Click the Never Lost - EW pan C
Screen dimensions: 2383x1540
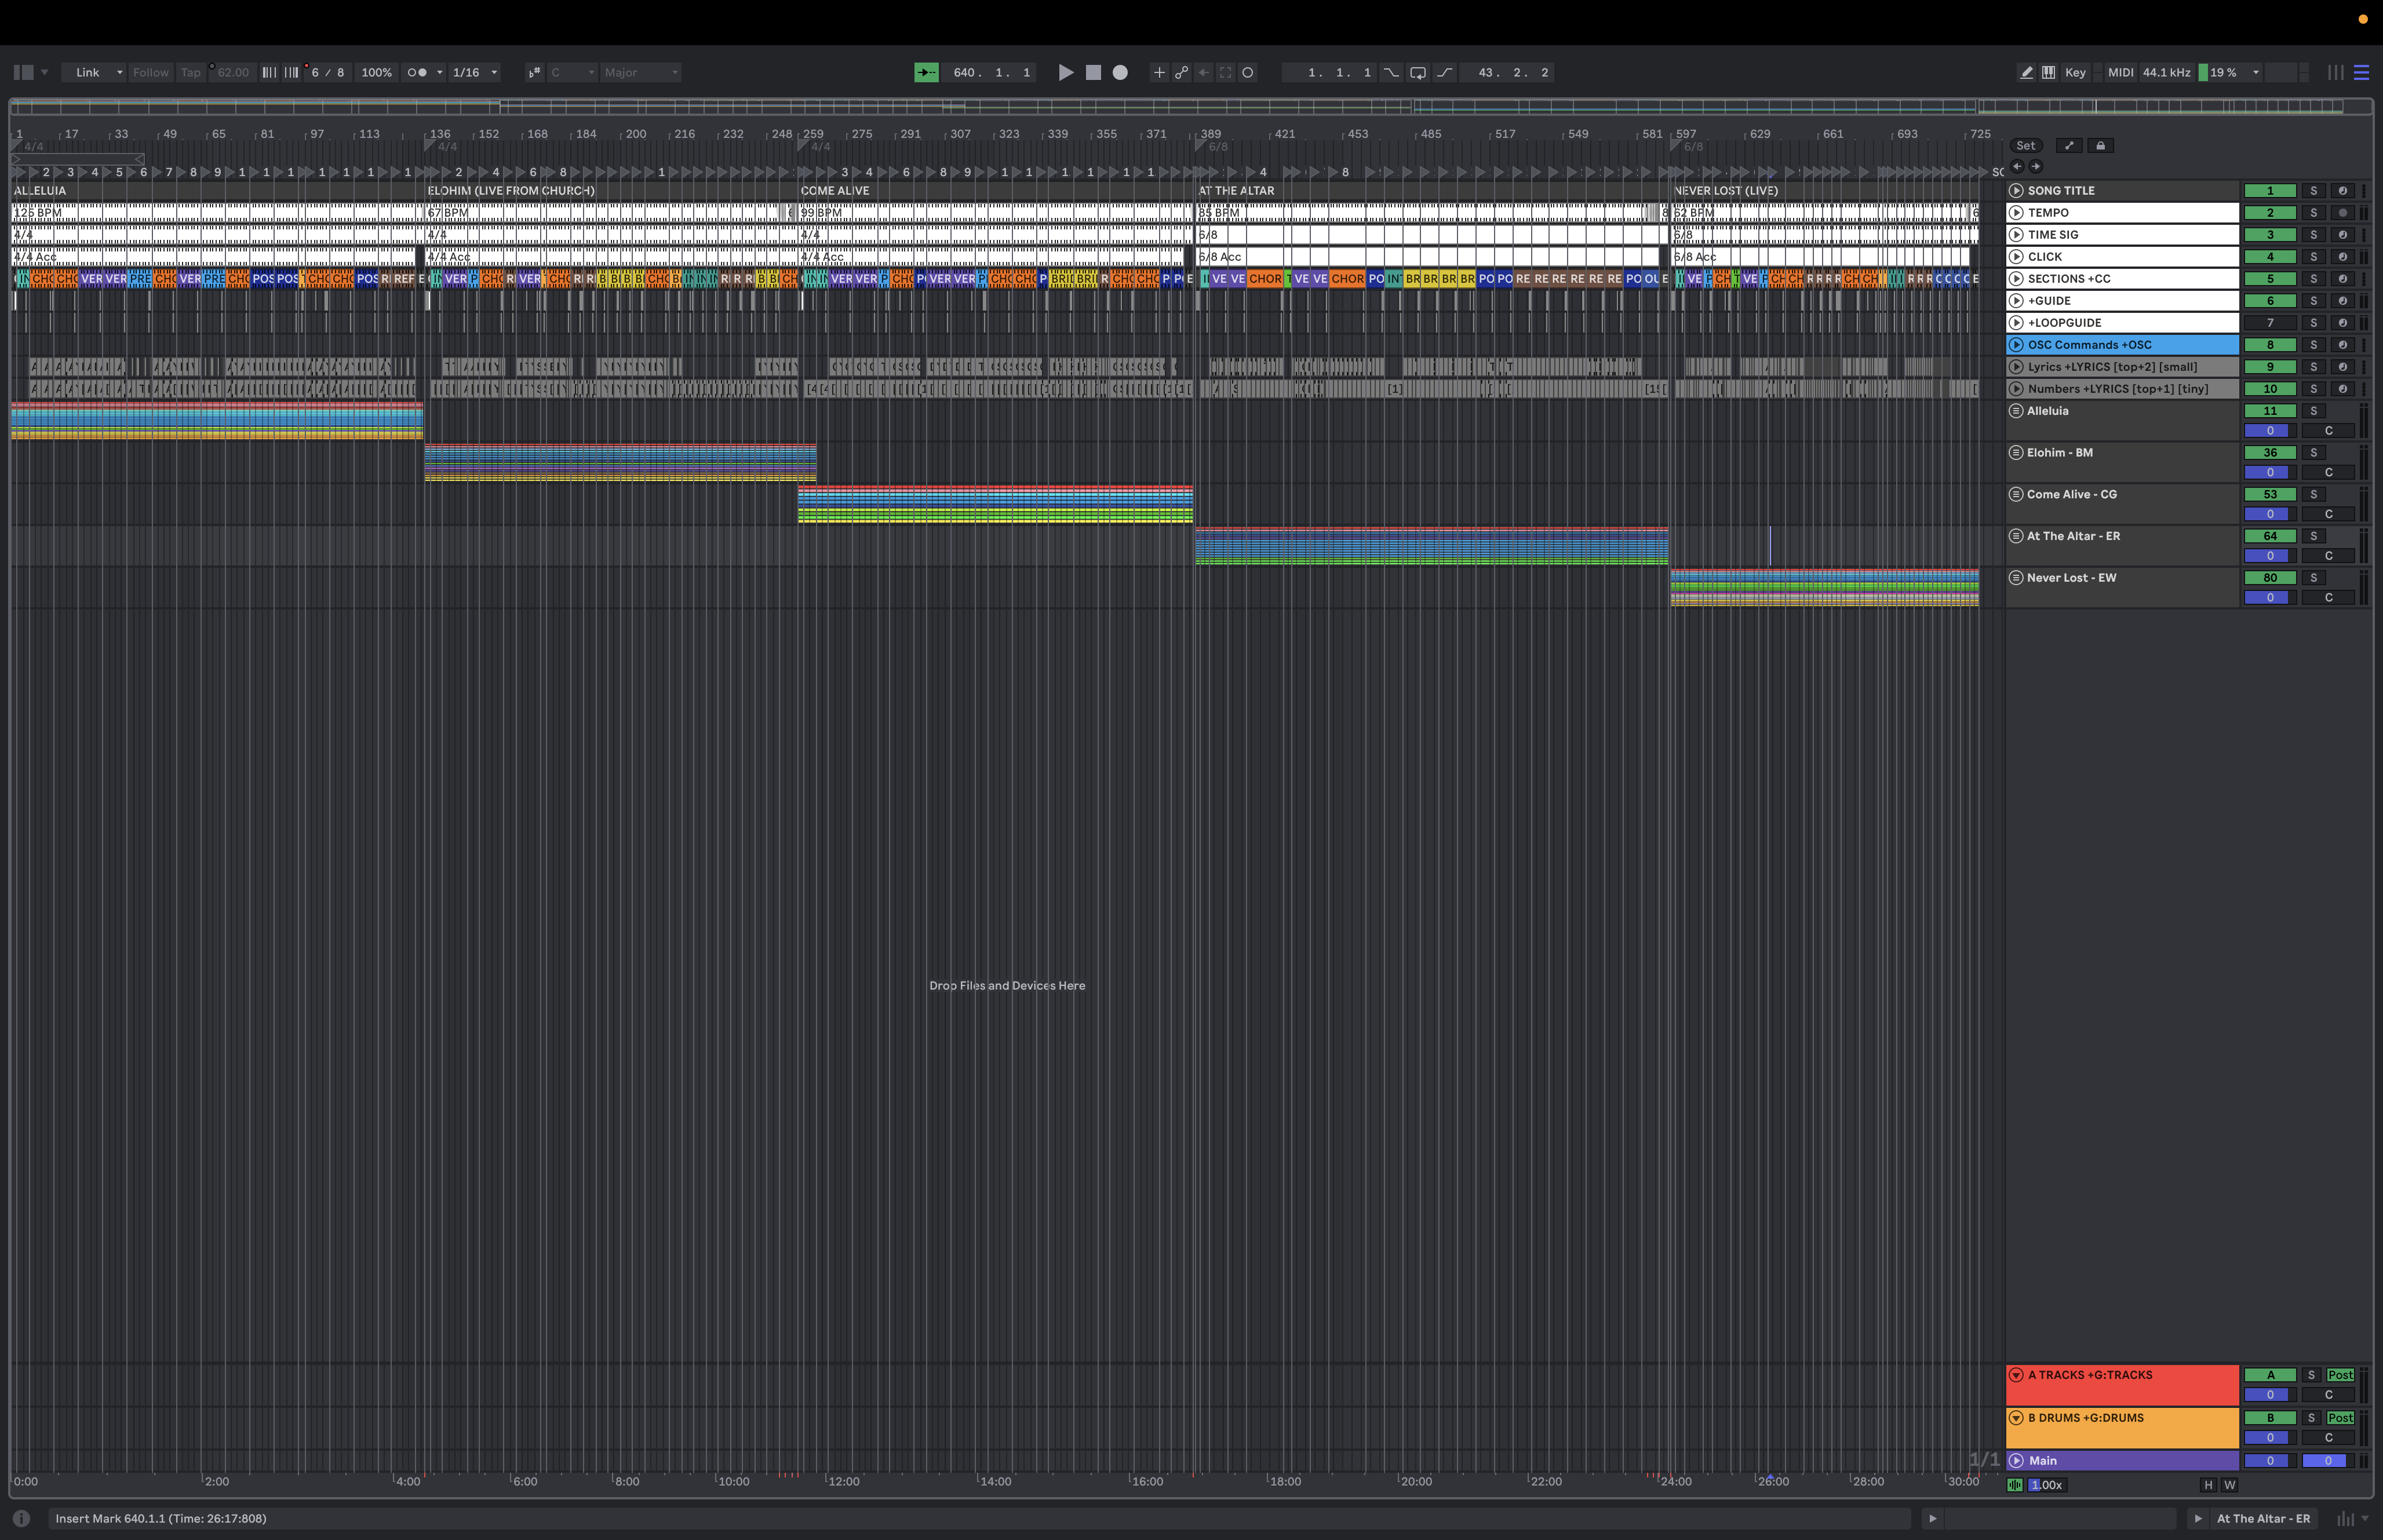pyautogui.click(x=2328, y=597)
